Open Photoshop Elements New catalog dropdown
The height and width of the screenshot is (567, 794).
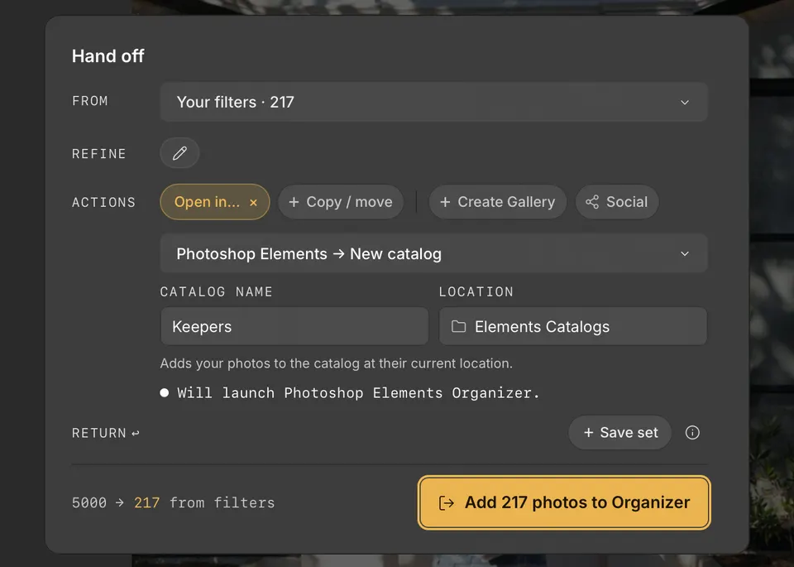point(433,253)
